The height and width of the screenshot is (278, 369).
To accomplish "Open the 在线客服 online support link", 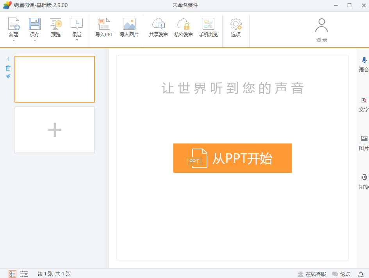I will pos(312,274).
